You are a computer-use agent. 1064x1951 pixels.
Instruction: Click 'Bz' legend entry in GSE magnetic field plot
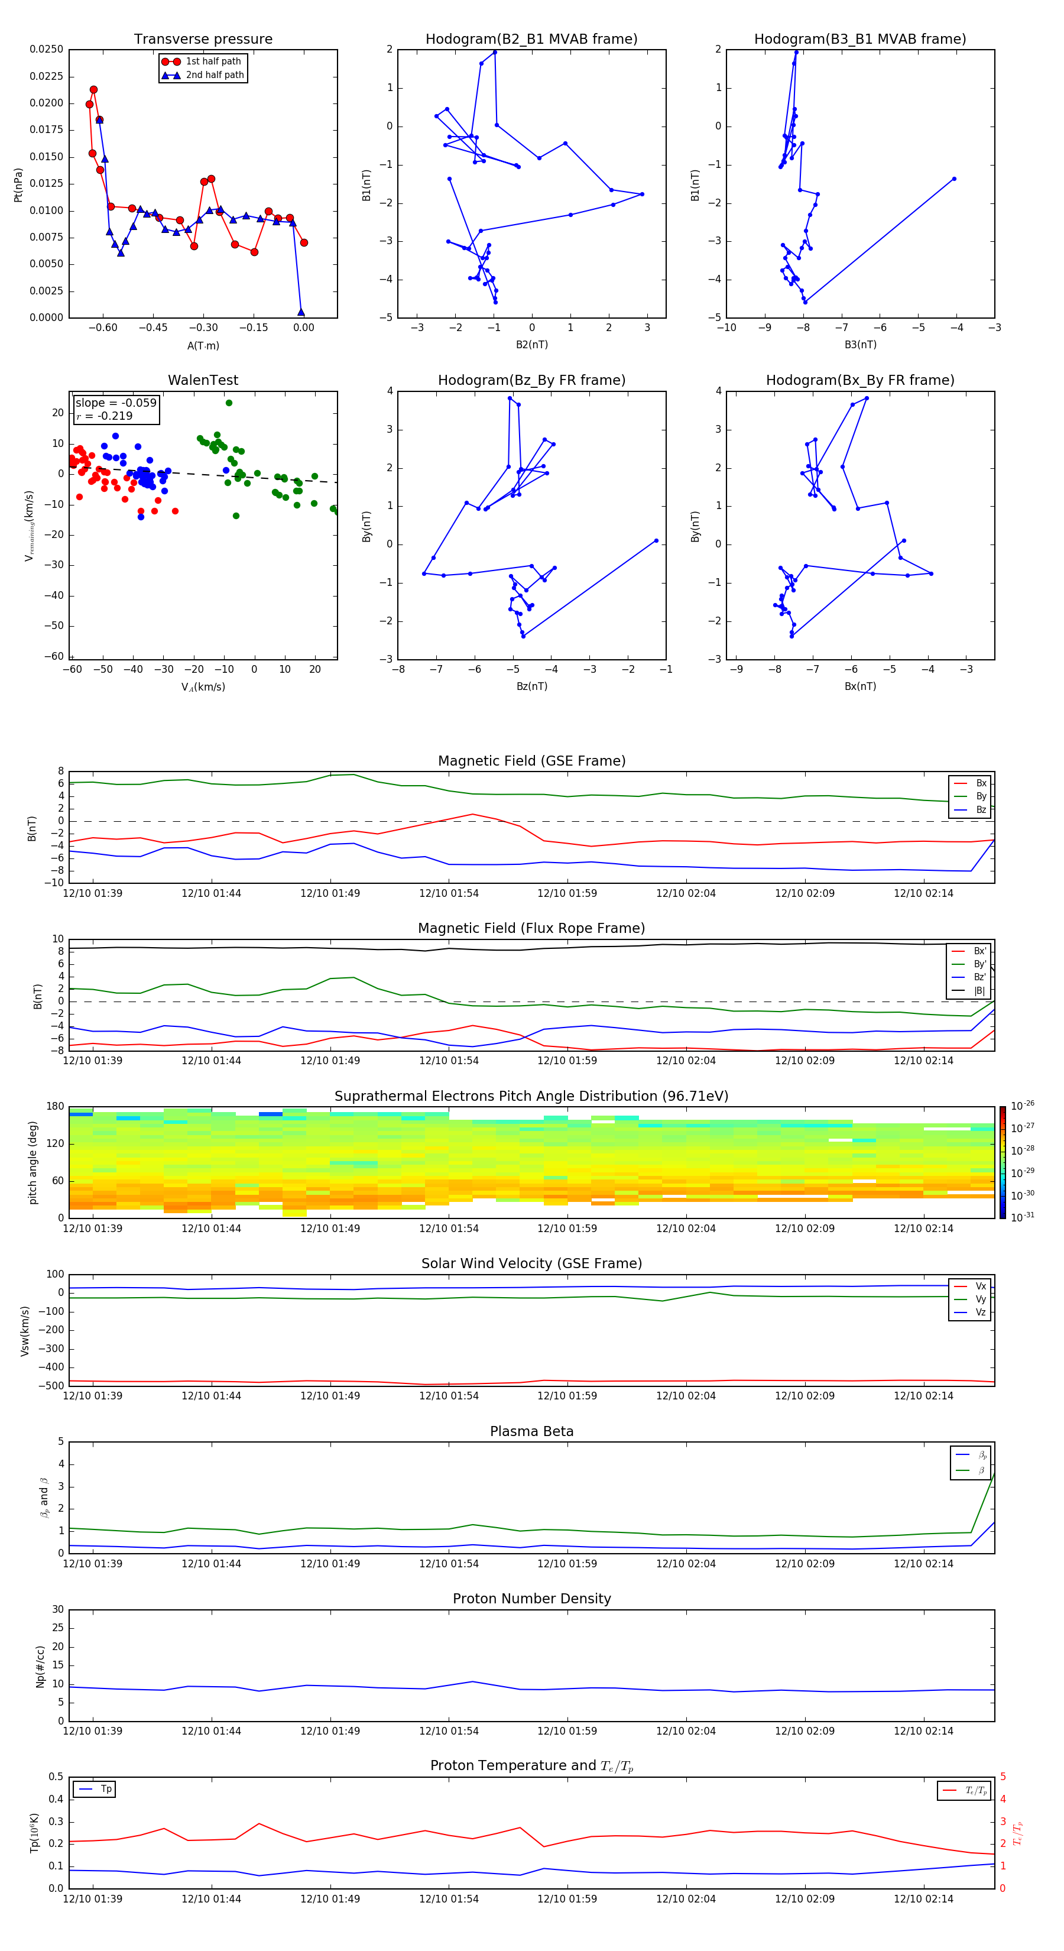coord(970,809)
